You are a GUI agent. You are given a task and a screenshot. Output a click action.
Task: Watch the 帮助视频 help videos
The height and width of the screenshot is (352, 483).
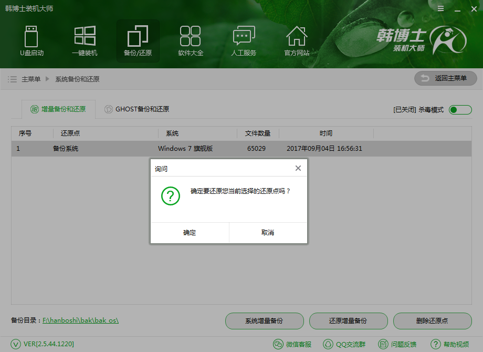tap(449, 344)
